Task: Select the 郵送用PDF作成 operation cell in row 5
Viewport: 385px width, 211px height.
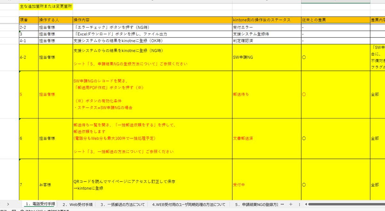Action: (152, 94)
